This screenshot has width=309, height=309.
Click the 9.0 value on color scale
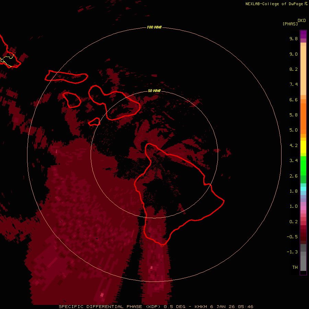294,54
